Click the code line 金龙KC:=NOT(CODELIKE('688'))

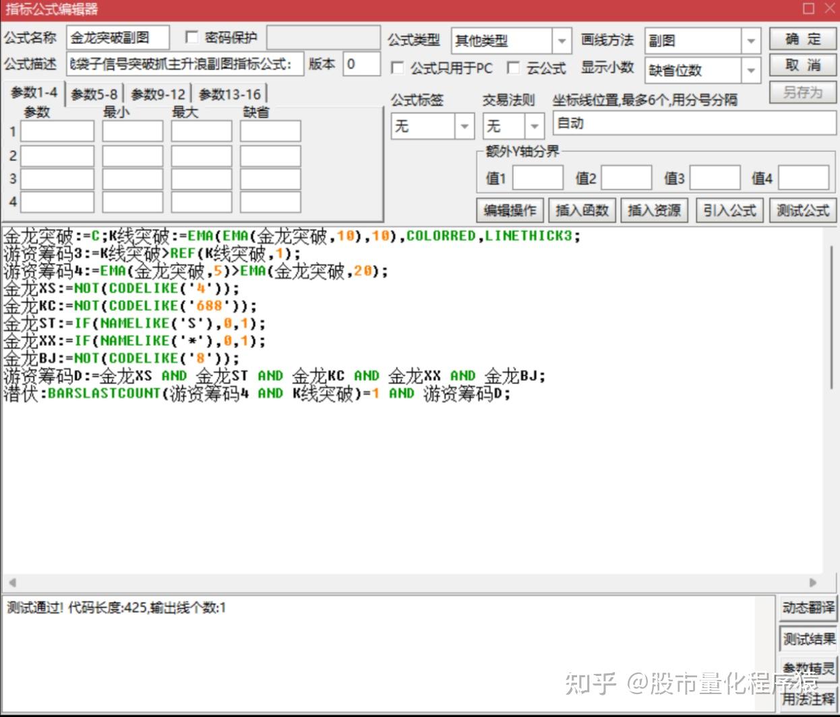[131, 306]
